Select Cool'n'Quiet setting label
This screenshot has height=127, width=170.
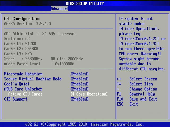tap(17, 84)
